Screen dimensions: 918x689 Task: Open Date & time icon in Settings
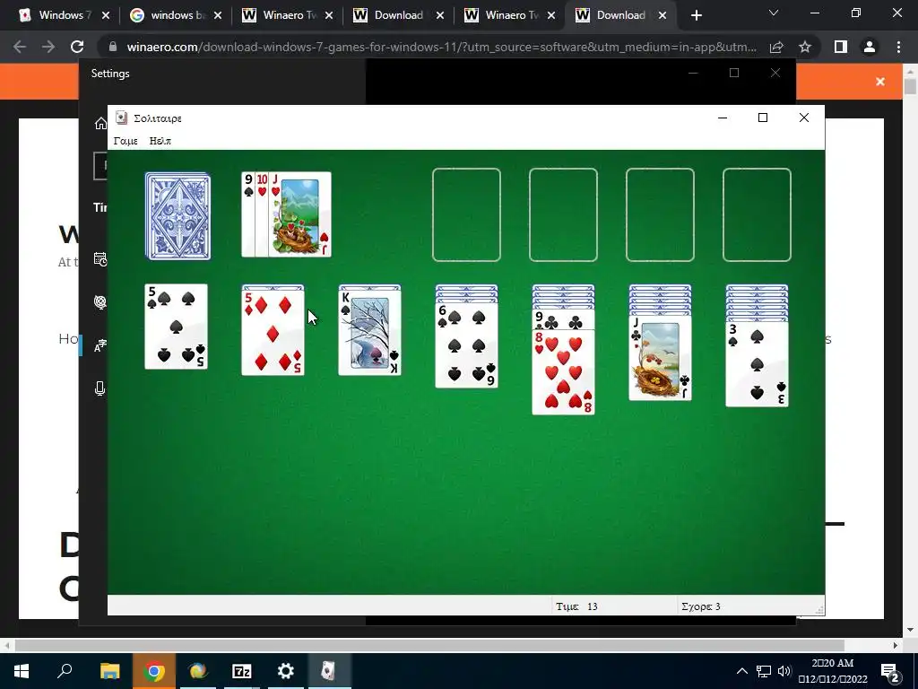pos(100,259)
